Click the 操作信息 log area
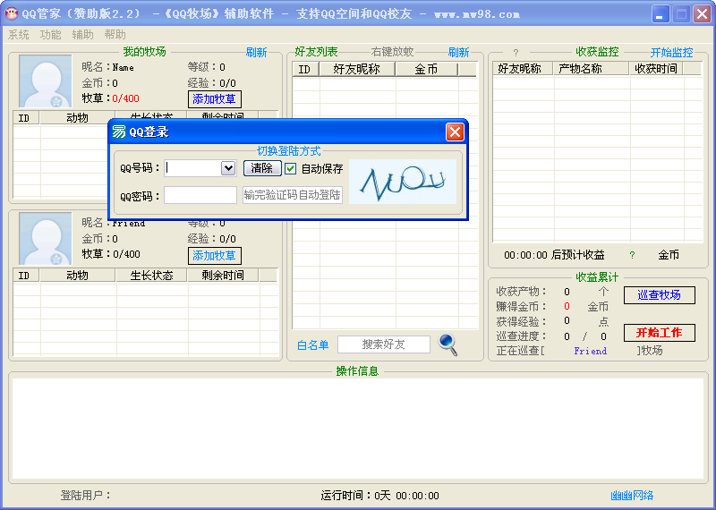The image size is (716, 510). pyautogui.click(x=357, y=429)
